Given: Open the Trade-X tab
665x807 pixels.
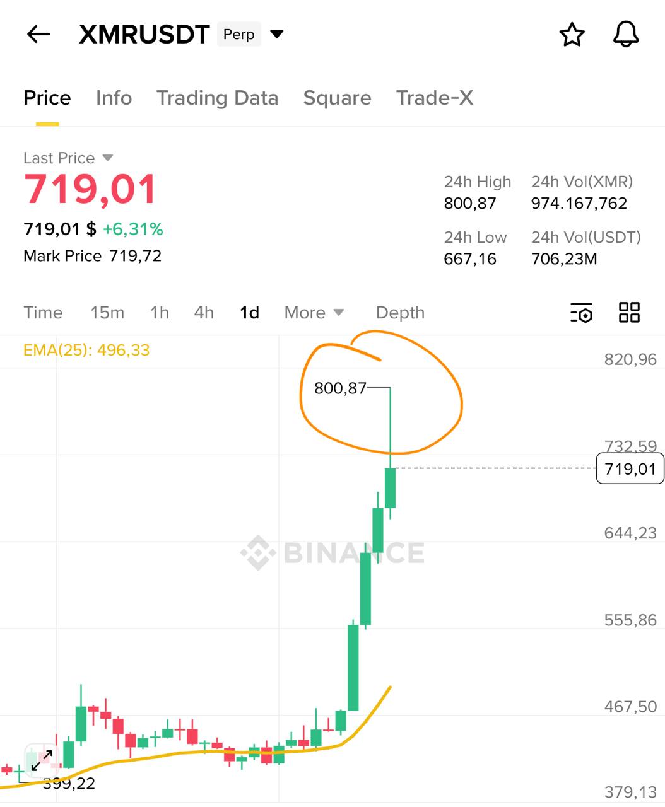Looking at the screenshot, I should pos(434,98).
